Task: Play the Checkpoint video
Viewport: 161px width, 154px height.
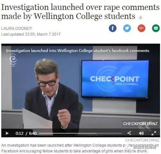Action: click(7, 133)
